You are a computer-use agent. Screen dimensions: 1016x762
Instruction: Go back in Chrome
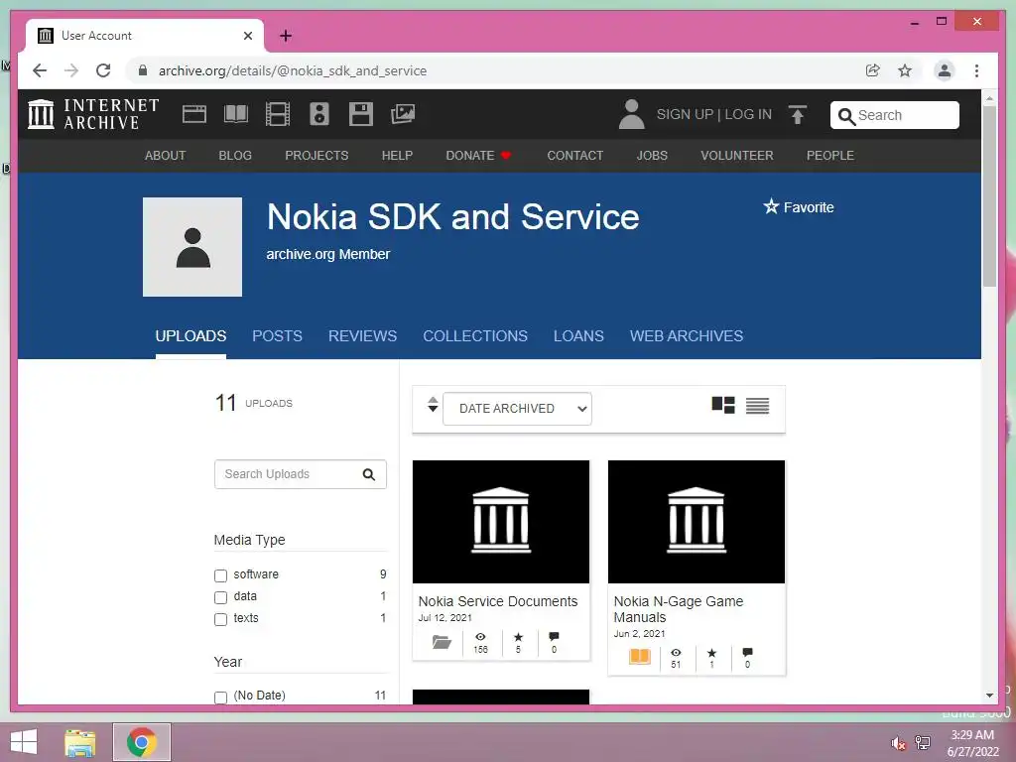(40, 70)
